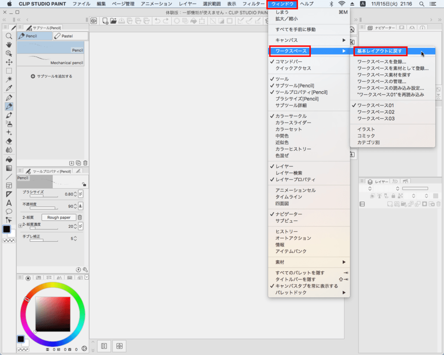
Task: Open ブラシサイズ dynamics dropdown button
Action: (80, 194)
